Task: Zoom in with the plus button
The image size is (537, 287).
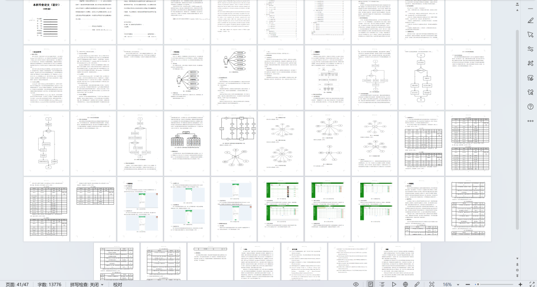Action: (521, 284)
